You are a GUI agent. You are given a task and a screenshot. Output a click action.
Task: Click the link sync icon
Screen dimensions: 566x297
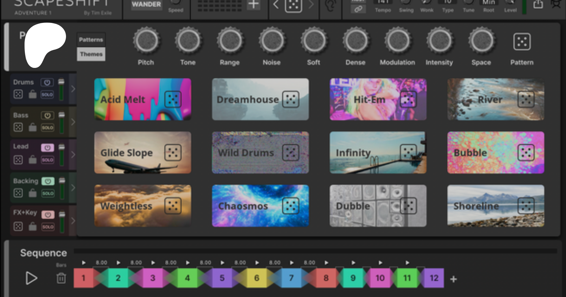pos(358,9)
